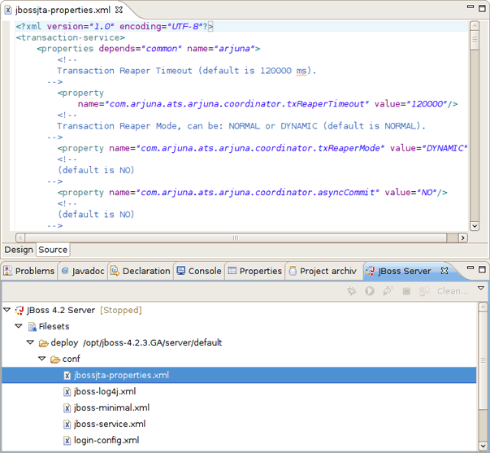
Task: Click the start server play icon
Action: [370, 291]
